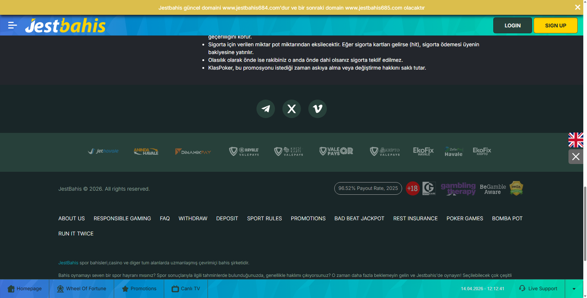Select the Kripto ValePays payment logo
Image resolution: width=587 pixels, height=298 pixels.
point(385,151)
